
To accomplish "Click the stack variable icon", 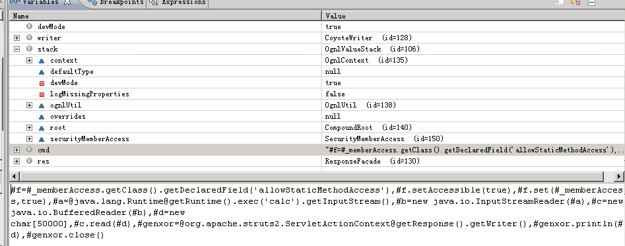I will (30, 49).
